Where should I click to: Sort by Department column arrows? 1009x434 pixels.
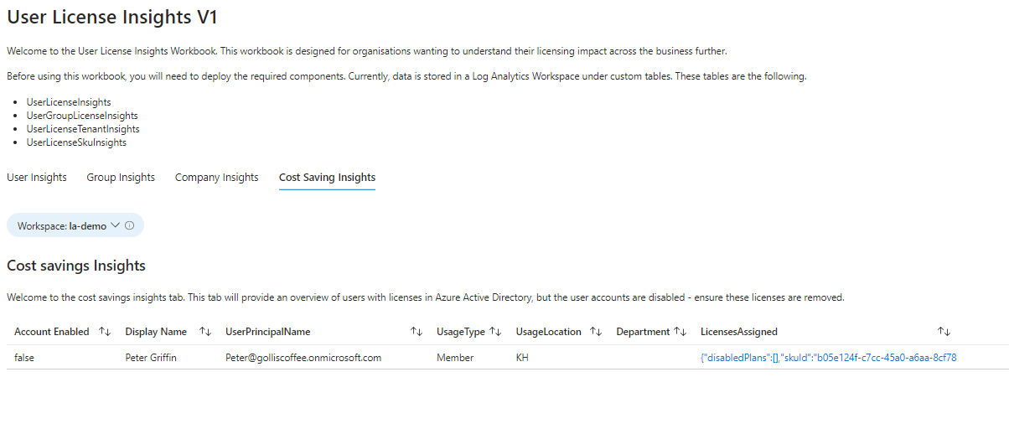(680, 332)
